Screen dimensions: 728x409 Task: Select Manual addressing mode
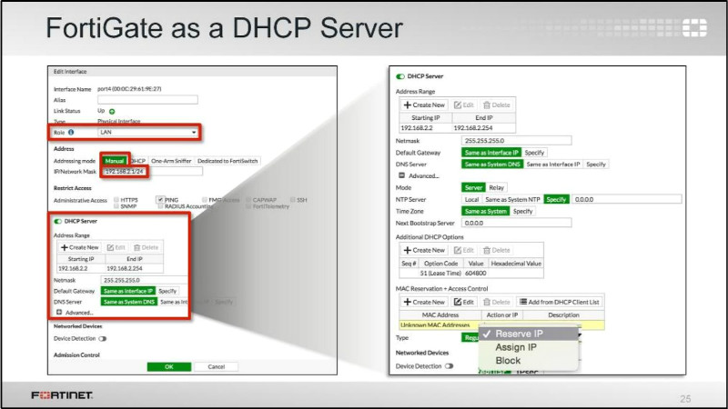click(115, 161)
